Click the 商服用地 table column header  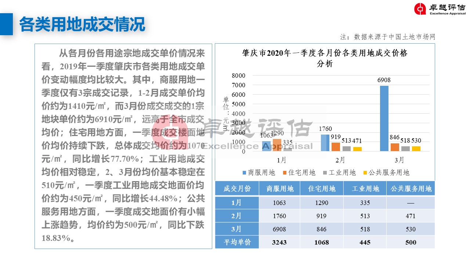pyautogui.click(x=279, y=189)
